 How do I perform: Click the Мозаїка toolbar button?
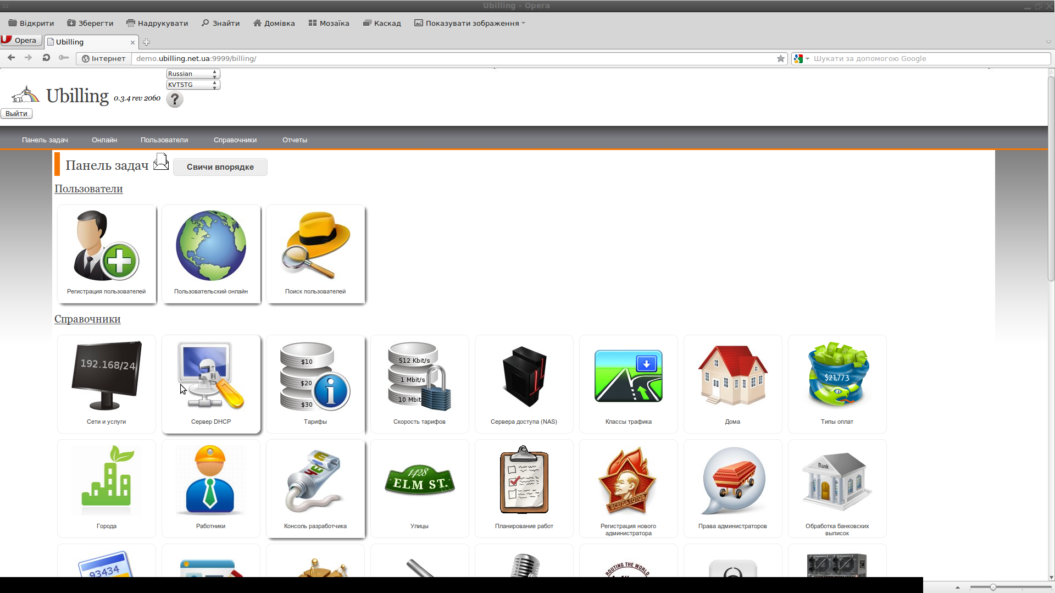click(x=329, y=23)
